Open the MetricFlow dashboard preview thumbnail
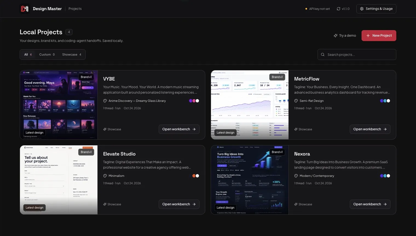This screenshot has height=236, width=416. point(250,105)
